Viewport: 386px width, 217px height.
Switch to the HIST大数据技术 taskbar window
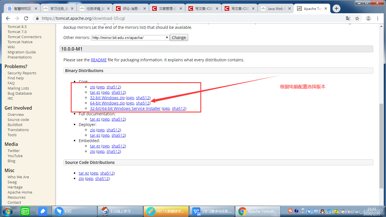click(166, 211)
